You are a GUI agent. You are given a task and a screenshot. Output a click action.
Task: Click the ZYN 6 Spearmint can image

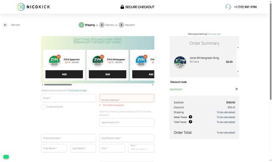54,61
